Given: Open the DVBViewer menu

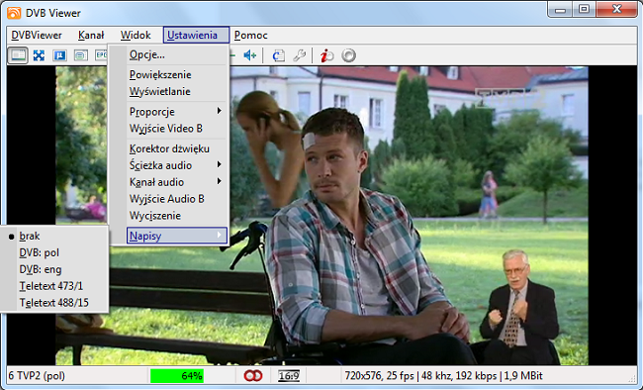Looking at the screenshot, I should [x=37, y=36].
